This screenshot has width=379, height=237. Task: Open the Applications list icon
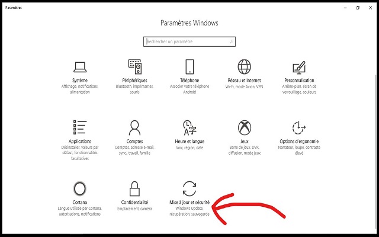(x=79, y=127)
